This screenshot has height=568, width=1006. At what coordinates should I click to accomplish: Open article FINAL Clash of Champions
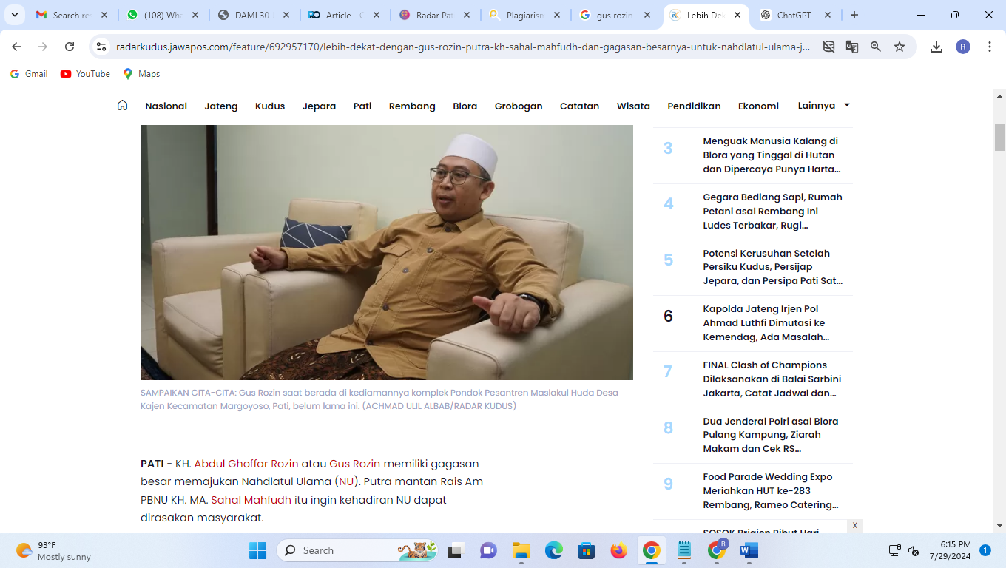[x=772, y=379]
